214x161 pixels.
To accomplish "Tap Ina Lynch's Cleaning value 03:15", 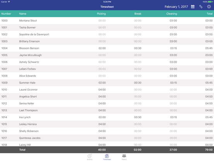I will (173, 117).
